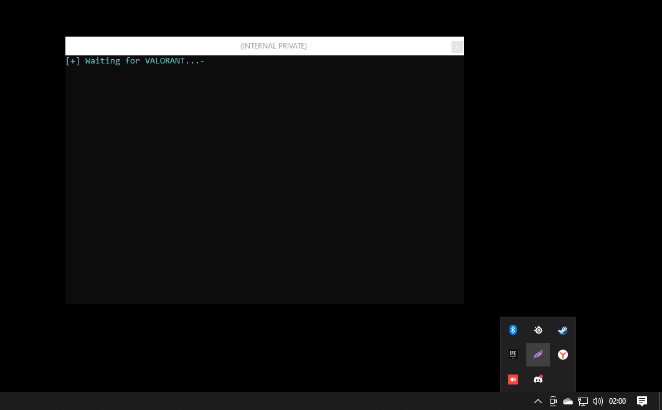Open Yandex Browser tray icon

tap(562, 355)
